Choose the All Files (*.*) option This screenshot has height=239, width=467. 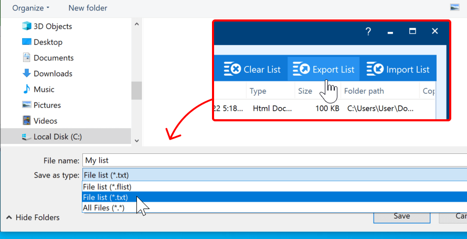[104, 208]
